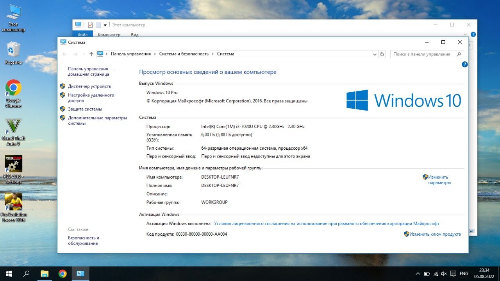
Task: Open the Компьютер ribbon tab
Action: (x=109, y=35)
